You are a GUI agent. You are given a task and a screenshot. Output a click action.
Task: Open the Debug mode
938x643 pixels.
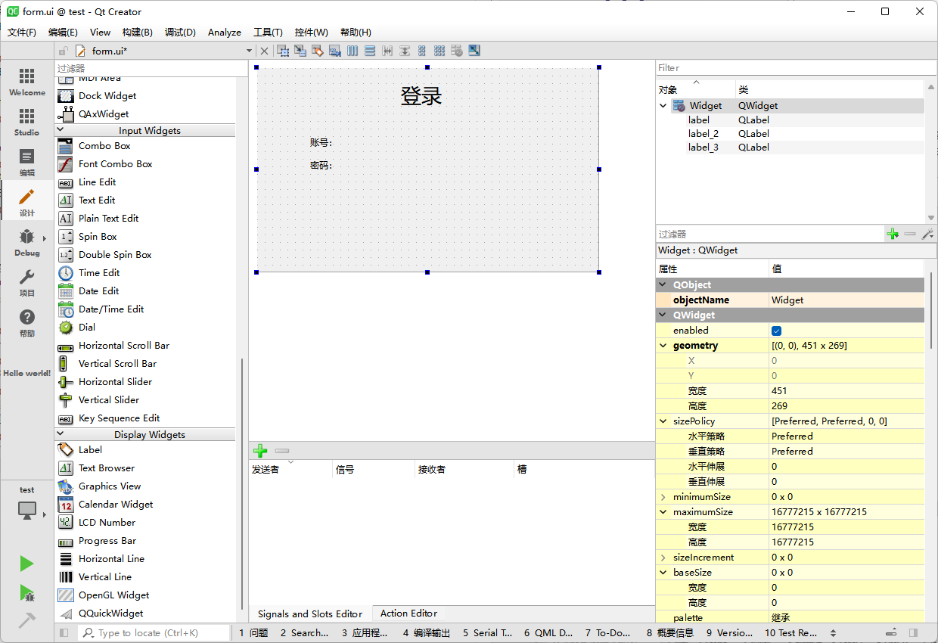click(x=27, y=242)
